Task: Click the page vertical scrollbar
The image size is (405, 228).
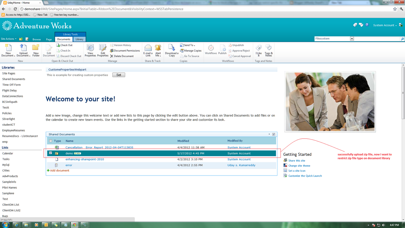Action: (x=403, y=93)
